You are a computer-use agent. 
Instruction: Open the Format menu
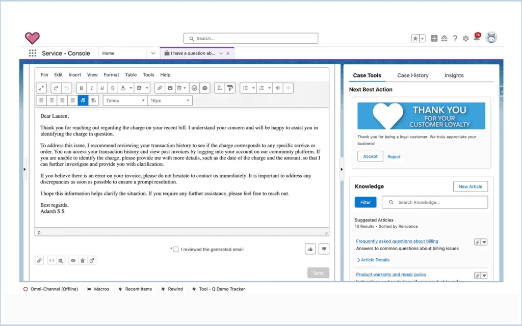pyautogui.click(x=111, y=75)
